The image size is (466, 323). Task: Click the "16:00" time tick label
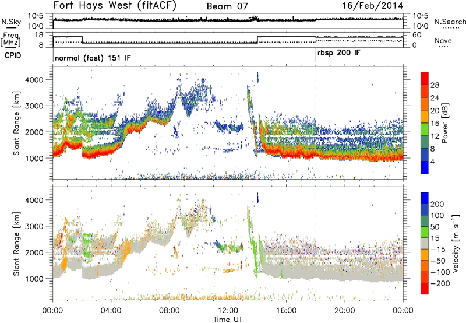click(286, 311)
